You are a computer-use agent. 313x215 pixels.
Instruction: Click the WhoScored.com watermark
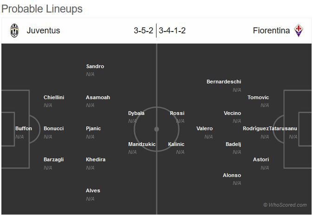coord(285,205)
